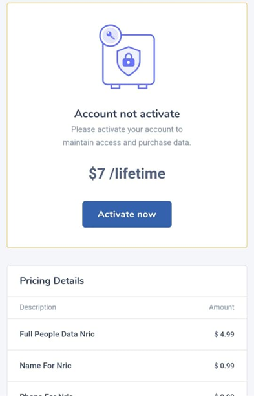Click the safe illustration's left foot
The height and width of the screenshot is (396, 254).
coord(115,87)
